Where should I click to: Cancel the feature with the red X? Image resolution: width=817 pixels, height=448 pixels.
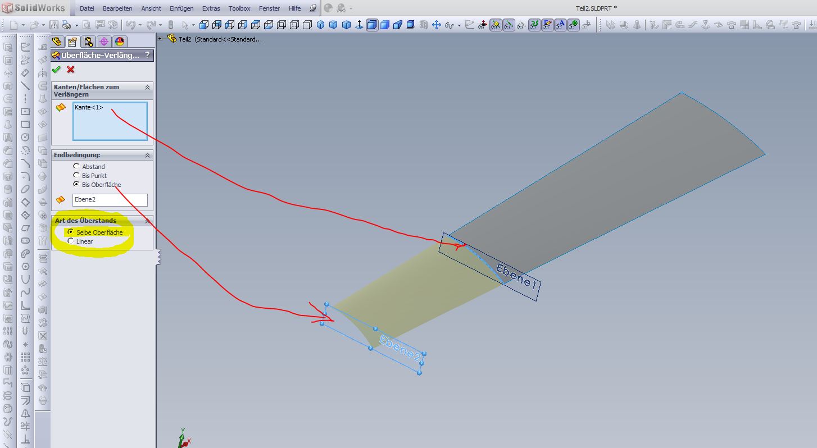point(70,70)
